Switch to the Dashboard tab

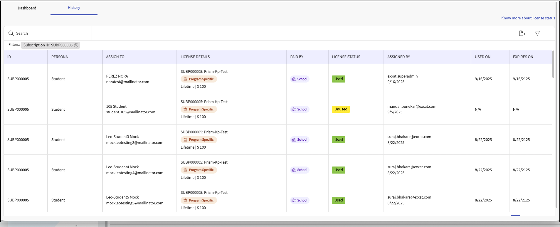click(27, 8)
